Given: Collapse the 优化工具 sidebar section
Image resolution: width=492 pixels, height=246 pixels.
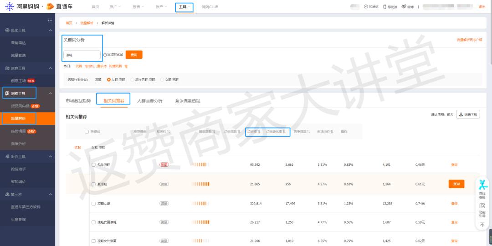Looking at the screenshot, I should [x=50, y=31].
